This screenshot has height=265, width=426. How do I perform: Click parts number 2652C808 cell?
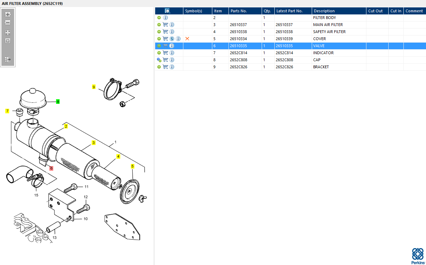[238, 60]
